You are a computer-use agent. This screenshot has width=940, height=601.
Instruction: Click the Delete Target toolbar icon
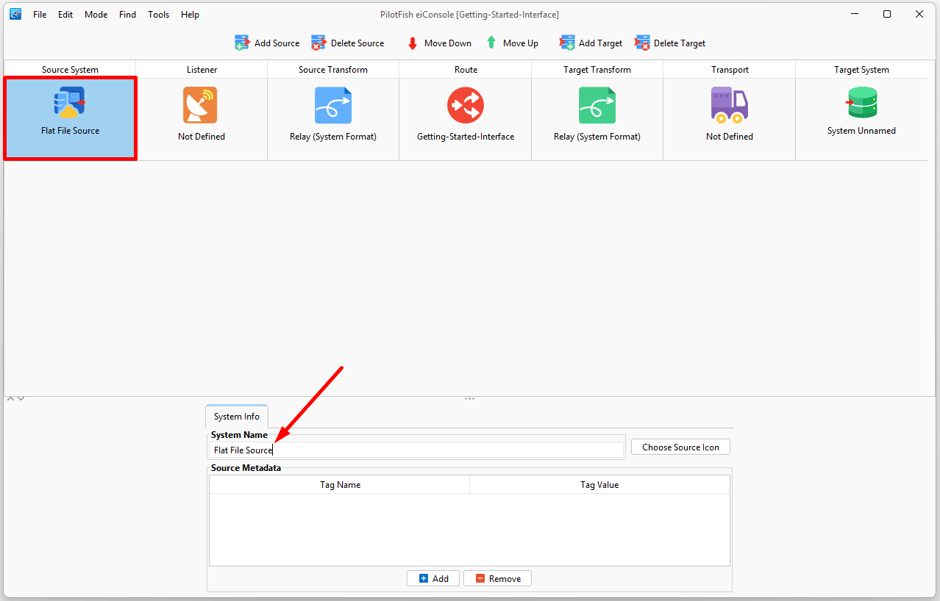642,43
